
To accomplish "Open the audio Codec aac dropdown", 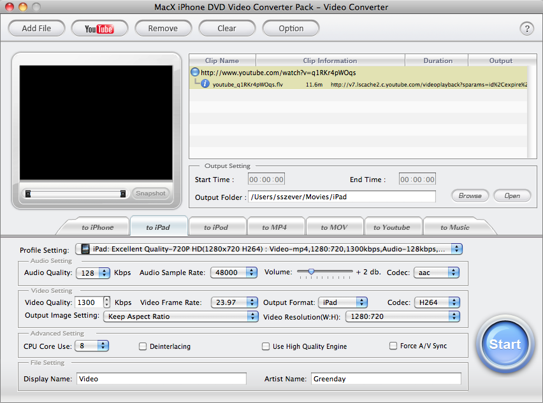I will coord(437,272).
